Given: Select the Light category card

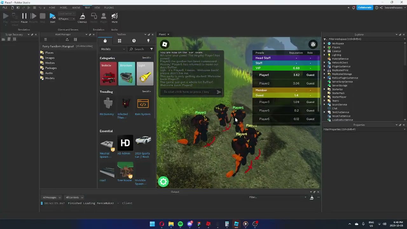Looking at the screenshot, I should click(x=145, y=74).
